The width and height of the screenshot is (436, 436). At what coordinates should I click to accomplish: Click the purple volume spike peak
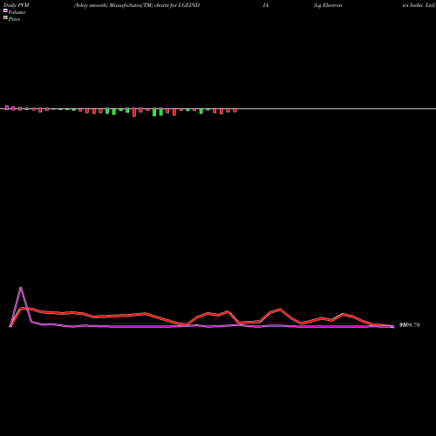pyautogui.click(x=21, y=288)
